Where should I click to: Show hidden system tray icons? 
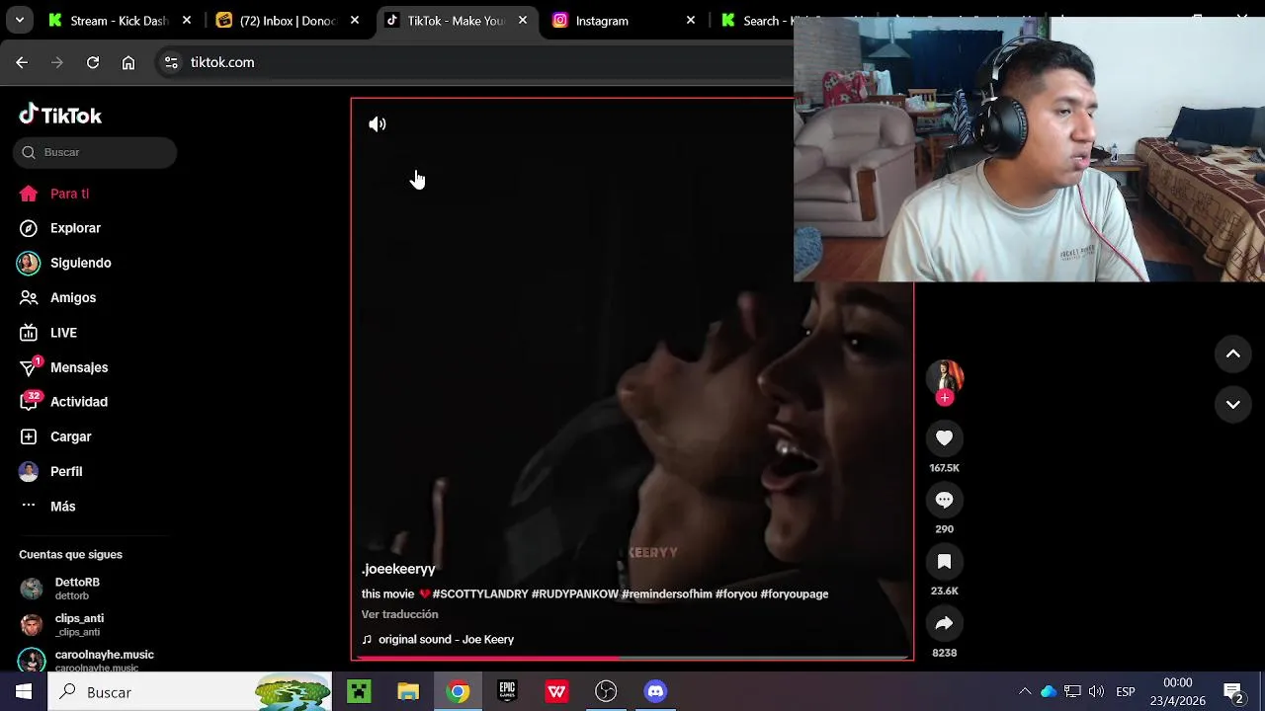tap(1025, 691)
